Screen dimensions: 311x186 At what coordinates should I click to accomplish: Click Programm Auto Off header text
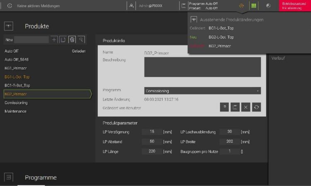tap(203, 4)
